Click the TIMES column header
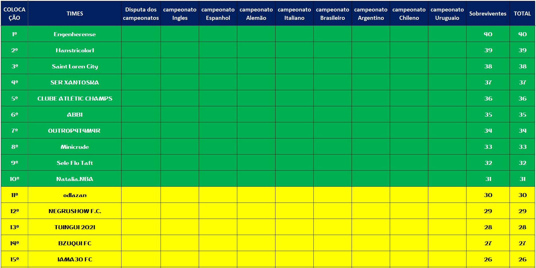 (75, 14)
